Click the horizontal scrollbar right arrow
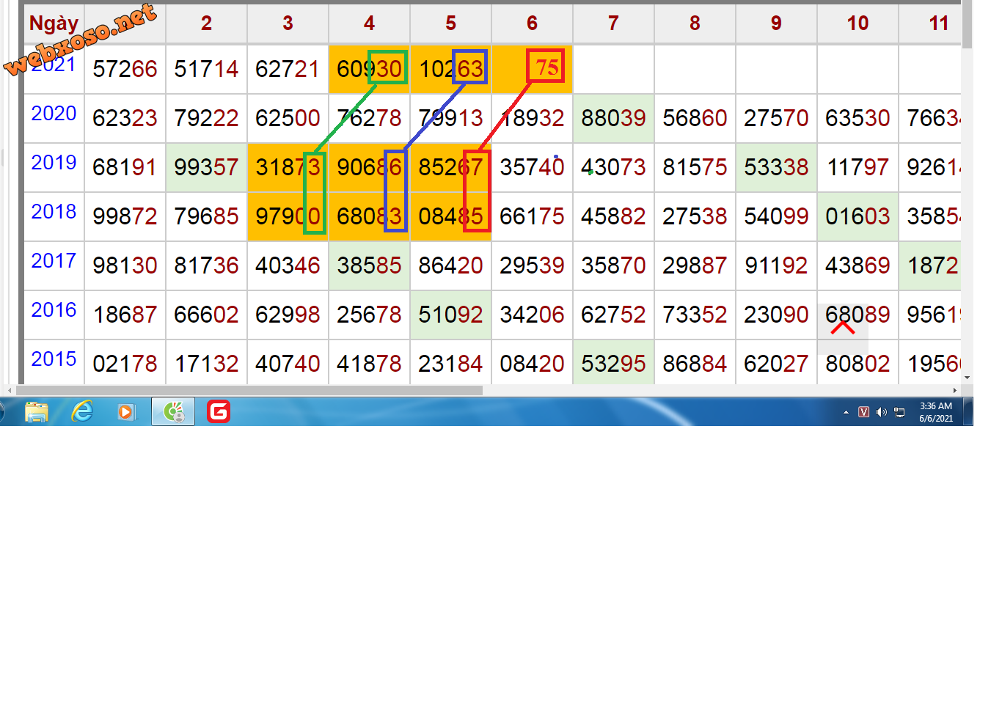The image size is (1002, 712). [954, 390]
